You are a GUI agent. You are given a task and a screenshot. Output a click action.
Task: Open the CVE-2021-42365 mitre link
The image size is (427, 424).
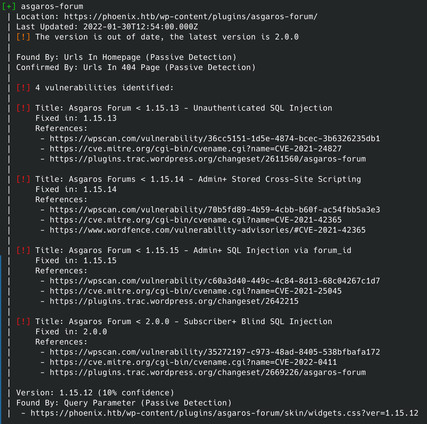[x=196, y=220]
